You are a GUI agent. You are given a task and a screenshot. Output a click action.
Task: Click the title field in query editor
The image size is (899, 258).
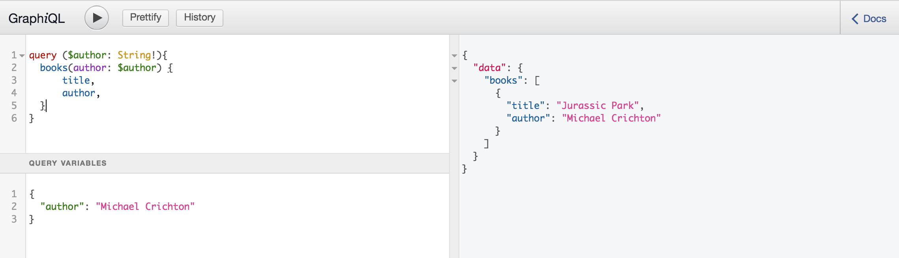(76, 80)
